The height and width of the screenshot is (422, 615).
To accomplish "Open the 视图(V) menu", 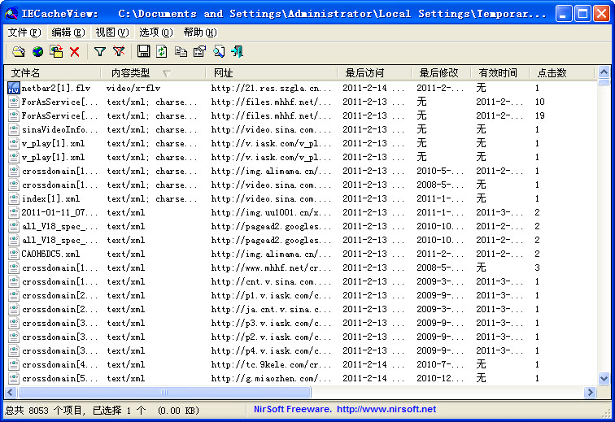I will pos(112,33).
